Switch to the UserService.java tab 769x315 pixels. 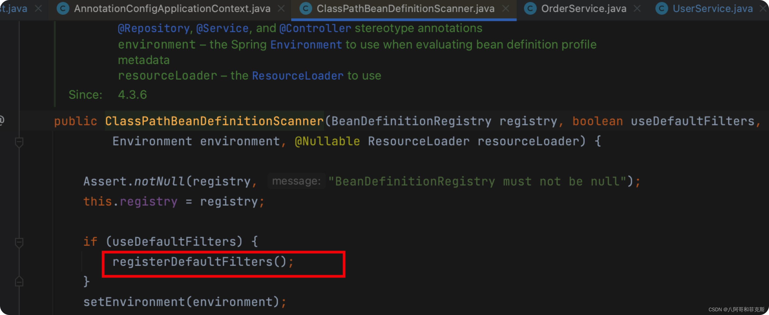click(x=712, y=9)
